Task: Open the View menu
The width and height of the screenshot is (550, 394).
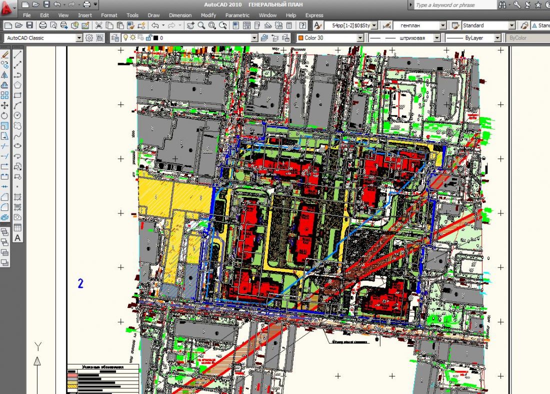Action: 63,15
